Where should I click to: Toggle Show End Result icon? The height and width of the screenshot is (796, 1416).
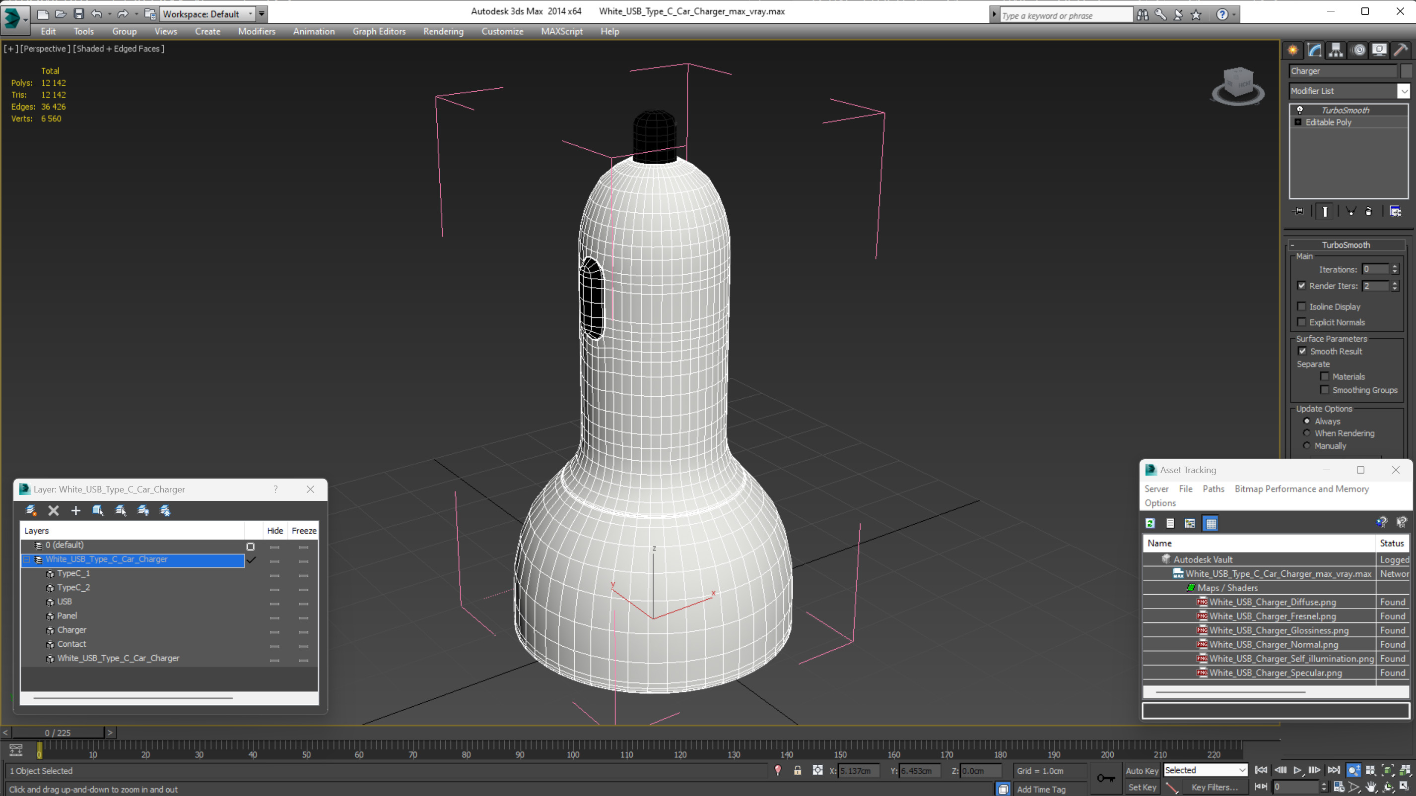pos(1325,211)
